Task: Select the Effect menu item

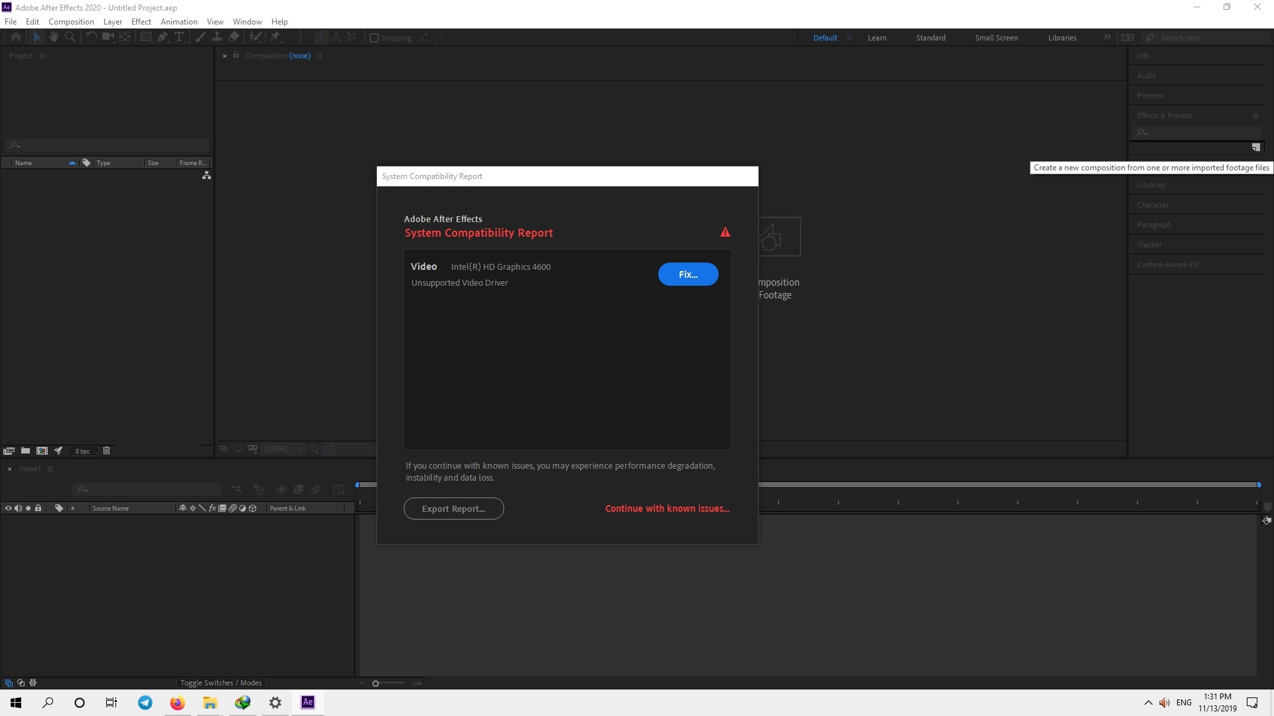Action: pos(141,21)
